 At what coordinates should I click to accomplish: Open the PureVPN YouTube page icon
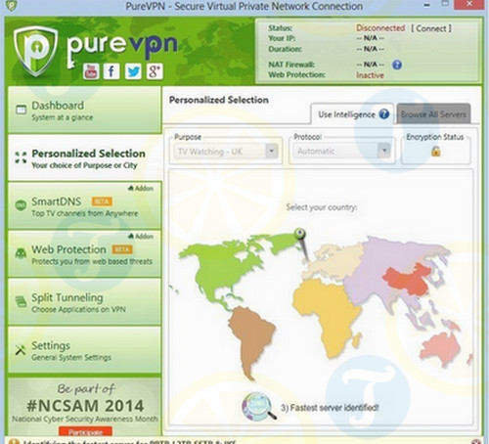pos(91,71)
